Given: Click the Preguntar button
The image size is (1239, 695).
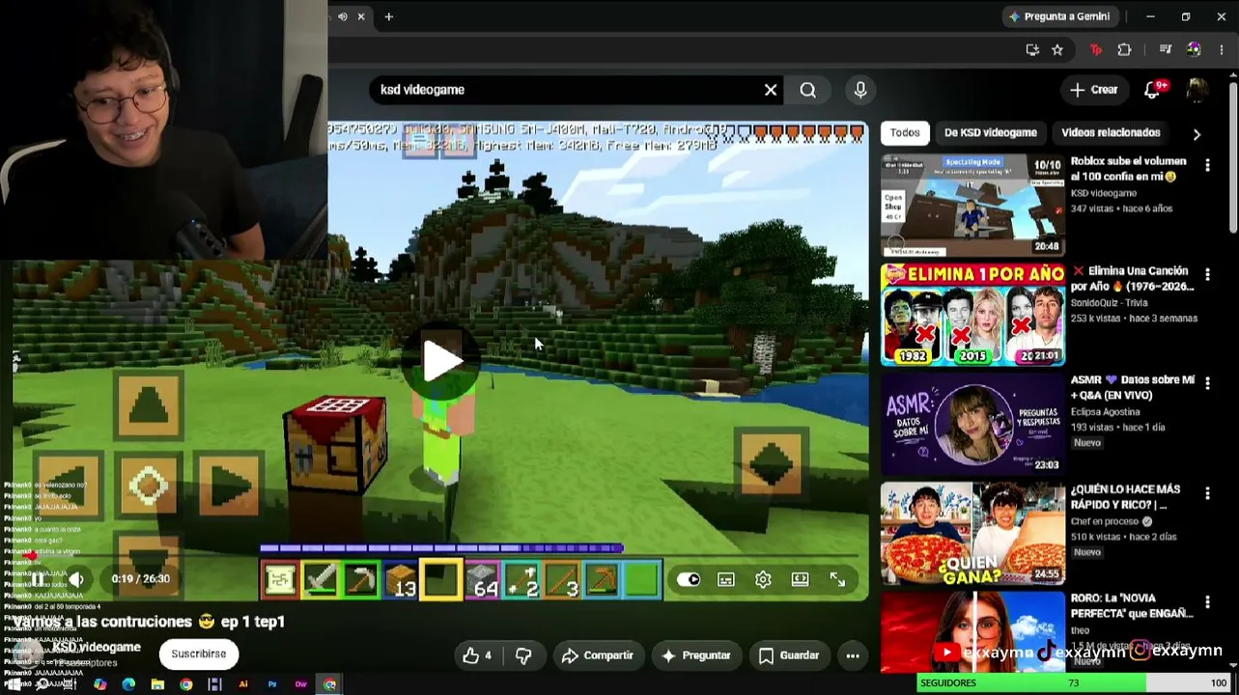Looking at the screenshot, I should click(696, 655).
